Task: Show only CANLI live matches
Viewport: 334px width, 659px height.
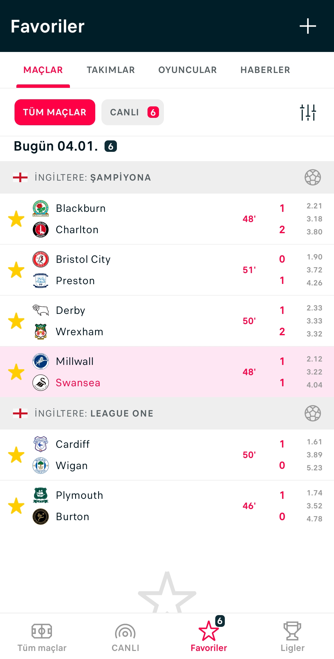Action: (x=133, y=112)
